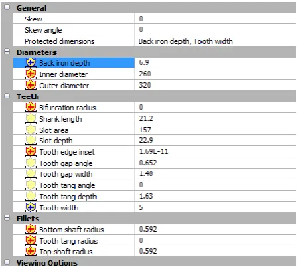Collapse the General section

7,7
